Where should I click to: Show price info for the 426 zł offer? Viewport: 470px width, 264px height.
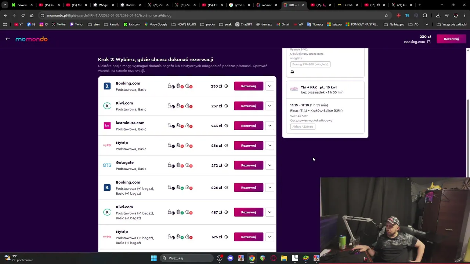point(226,188)
